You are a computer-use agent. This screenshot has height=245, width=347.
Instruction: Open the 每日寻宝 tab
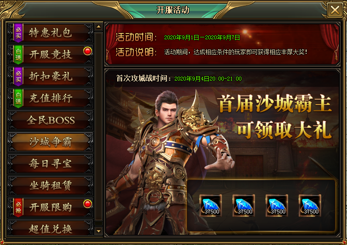(x=51, y=163)
